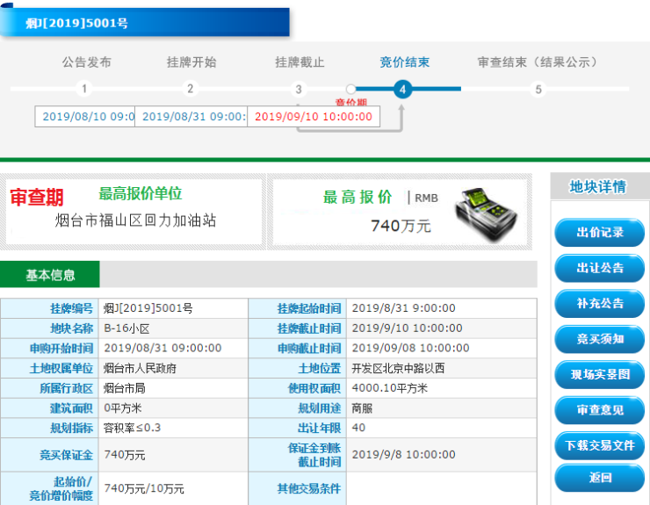Click the 出价记录 button
This screenshot has height=505, width=650.
tap(599, 233)
